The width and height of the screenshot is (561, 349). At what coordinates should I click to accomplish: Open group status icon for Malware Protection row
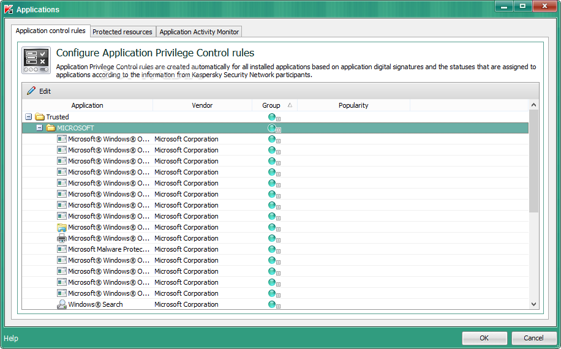click(x=274, y=250)
